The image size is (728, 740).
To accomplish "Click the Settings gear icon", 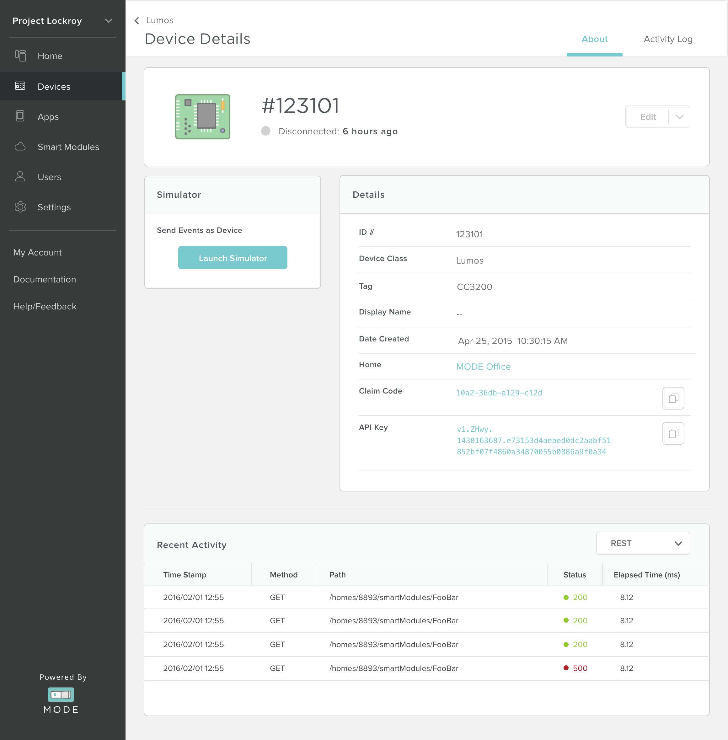I will click(x=20, y=207).
